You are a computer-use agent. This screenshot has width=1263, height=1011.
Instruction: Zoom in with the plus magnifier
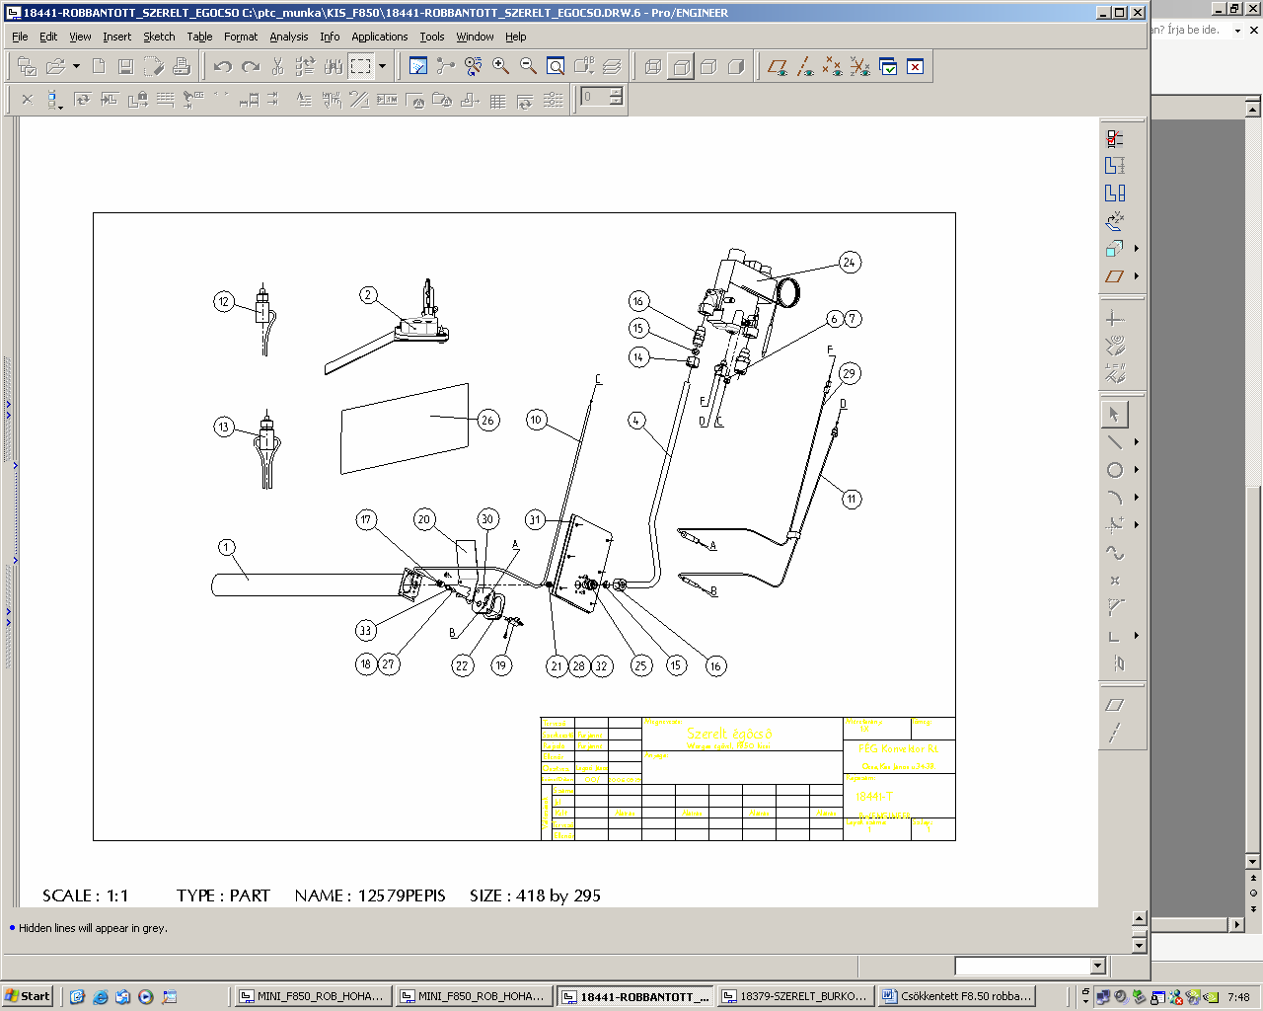tap(501, 66)
